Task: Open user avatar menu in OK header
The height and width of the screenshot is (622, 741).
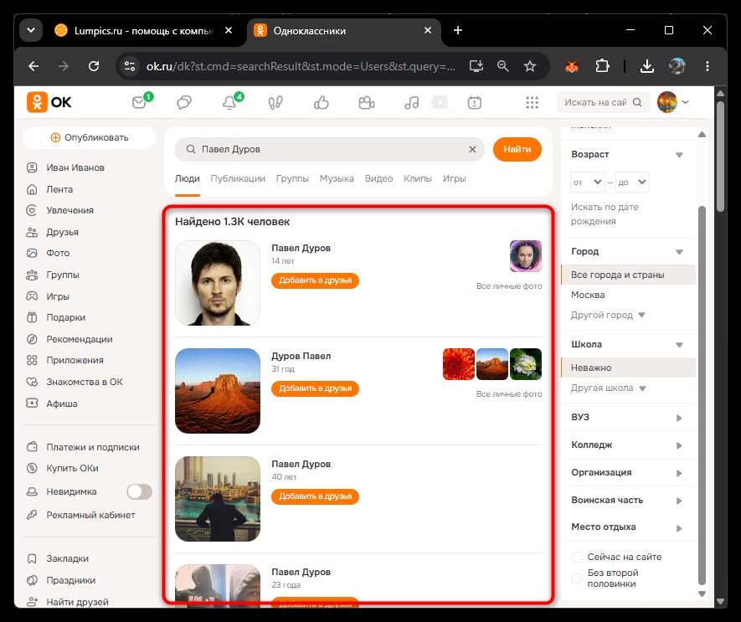Action: [673, 102]
